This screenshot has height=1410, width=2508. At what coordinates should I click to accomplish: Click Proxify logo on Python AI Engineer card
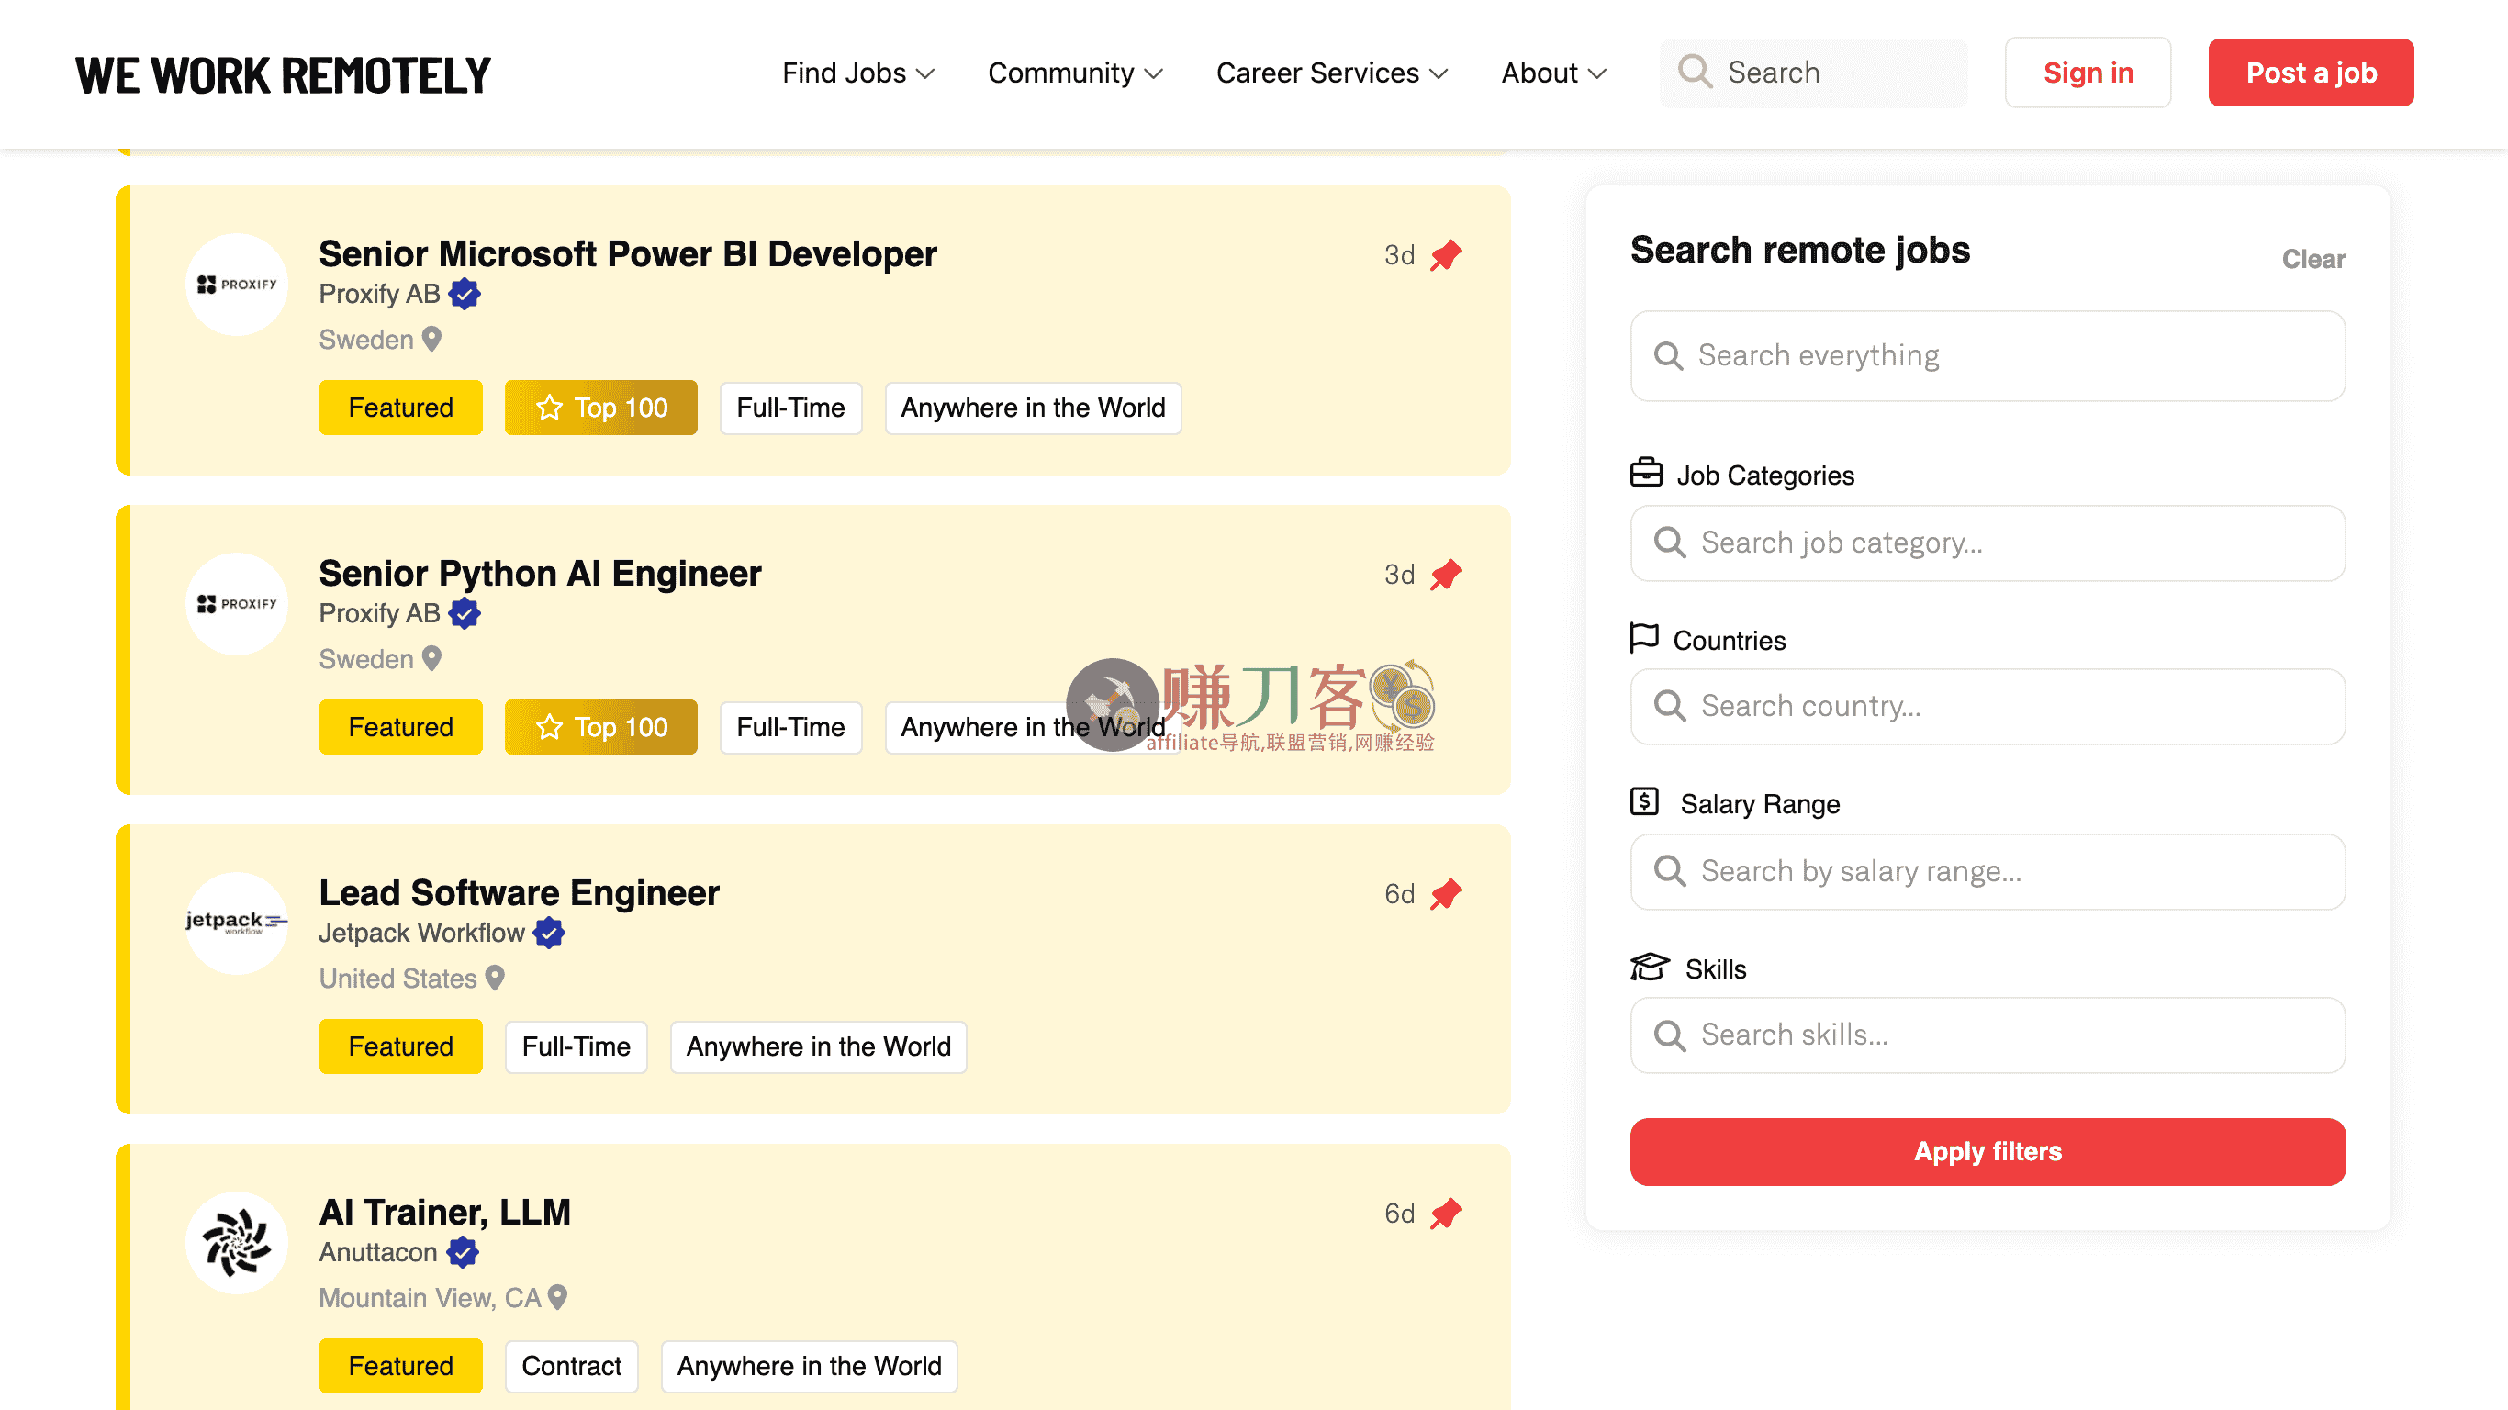point(237,604)
